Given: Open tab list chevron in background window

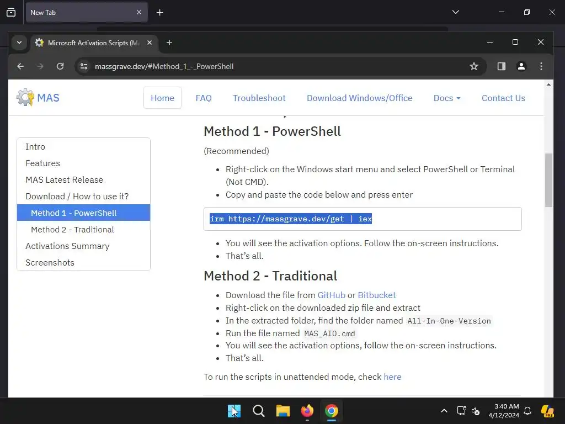Looking at the screenshot, I should tap(455, 12).
